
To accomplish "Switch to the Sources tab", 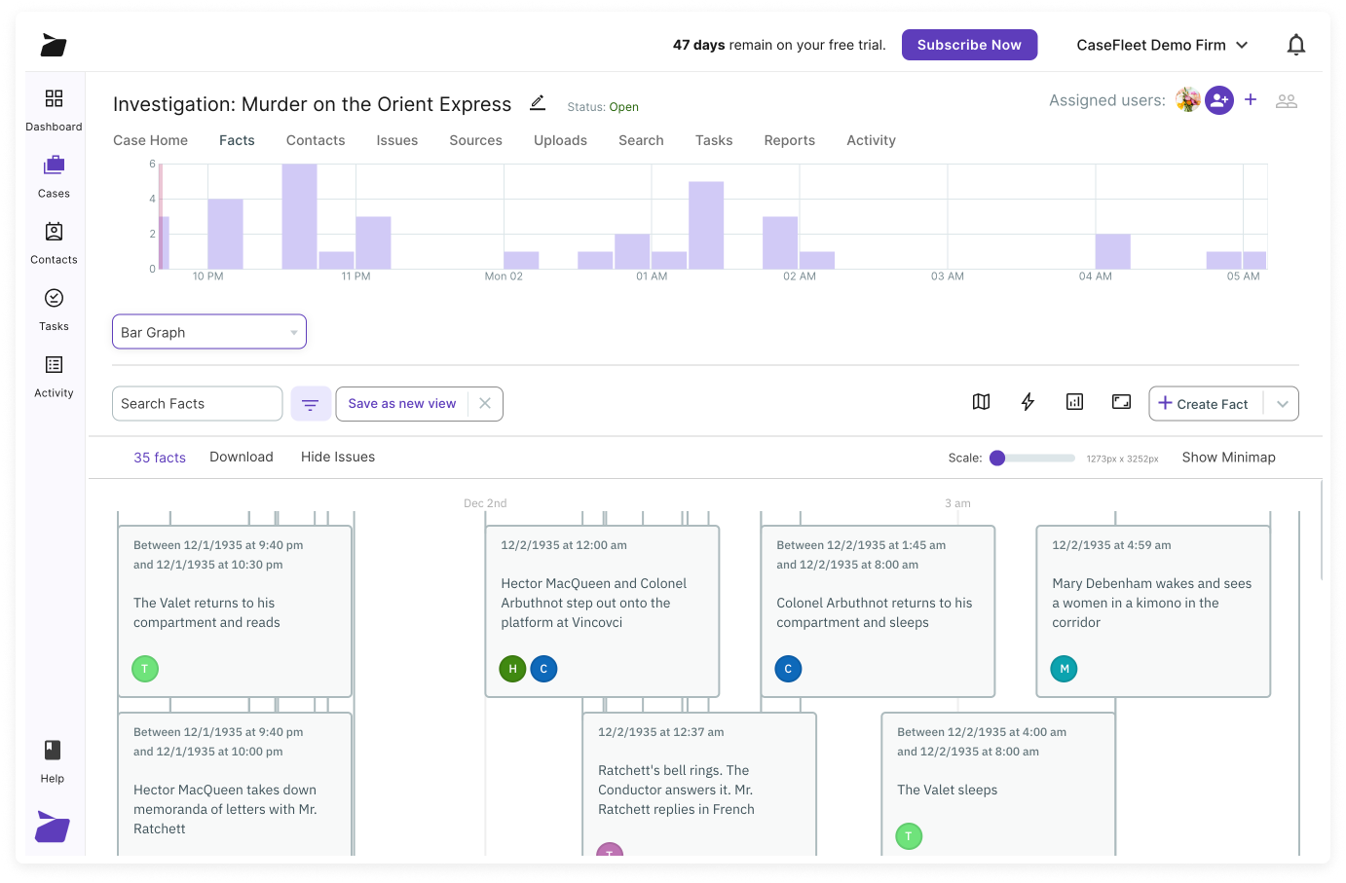I will (x=475, y=140).
